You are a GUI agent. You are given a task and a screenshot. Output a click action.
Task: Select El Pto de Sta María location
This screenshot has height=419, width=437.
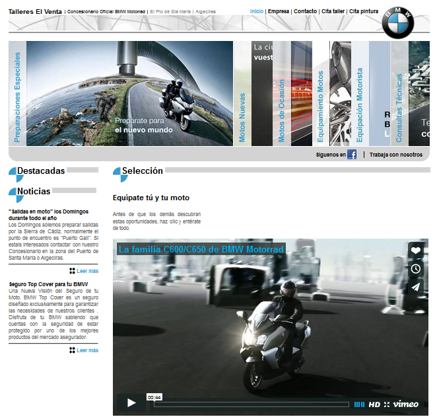tap(170, 12)
